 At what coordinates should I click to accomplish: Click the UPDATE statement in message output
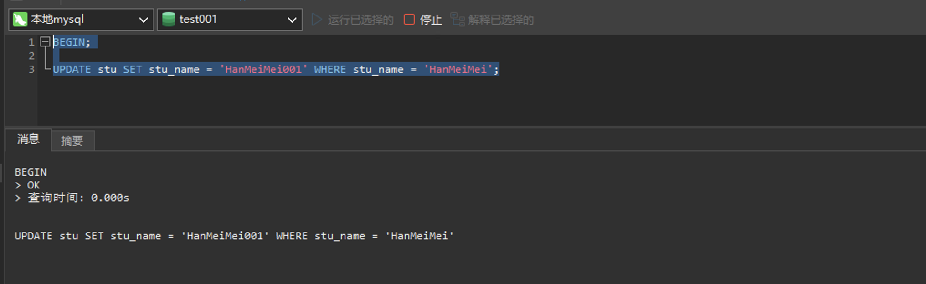pyautogui.click(x=234, y=236)
